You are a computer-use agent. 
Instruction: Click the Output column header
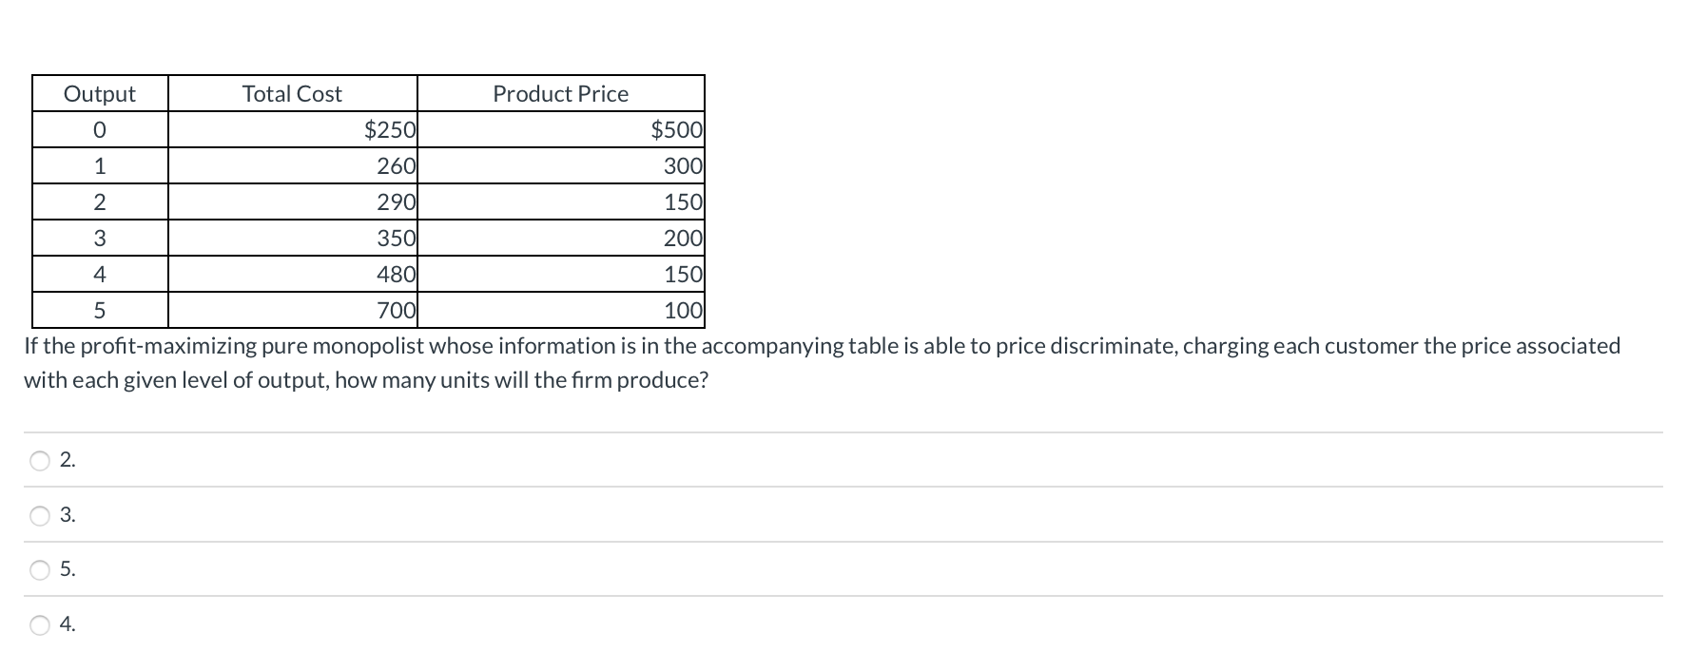click(x=99, y=93)
